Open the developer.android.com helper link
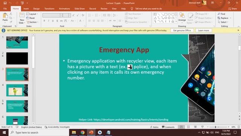The height and width of the screenshot is (136, 241). (131, 119)
